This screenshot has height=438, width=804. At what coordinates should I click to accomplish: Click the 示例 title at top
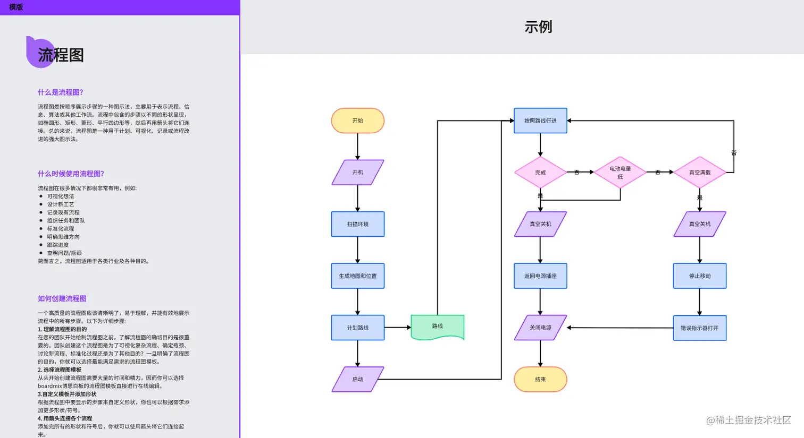[538, 27]
